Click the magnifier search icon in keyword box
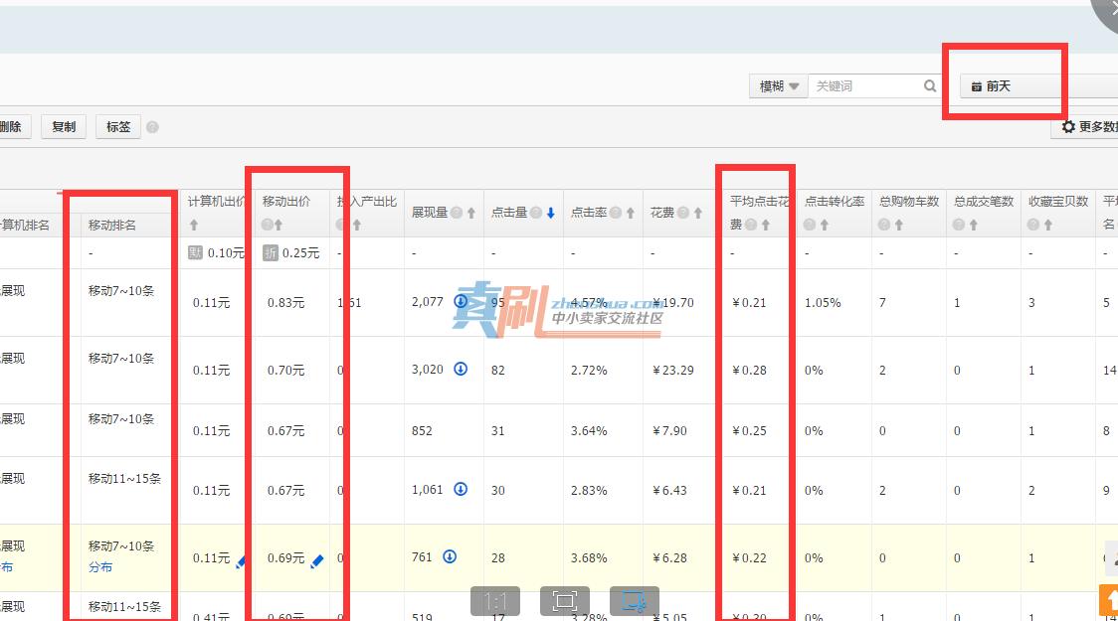1118x621 pixels. (x=930, y=86)
